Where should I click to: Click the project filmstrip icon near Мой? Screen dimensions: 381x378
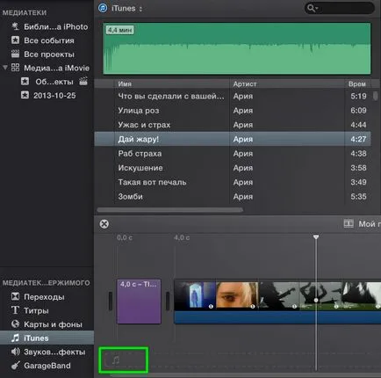point(349,224)
